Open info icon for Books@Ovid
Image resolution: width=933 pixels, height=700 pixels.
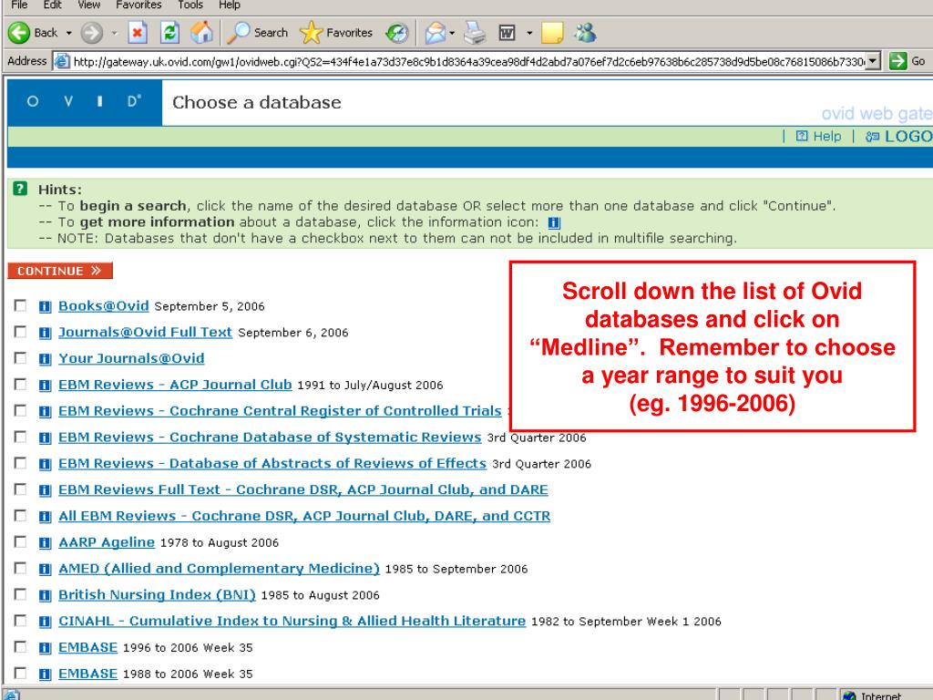click(x=45, y=306)
